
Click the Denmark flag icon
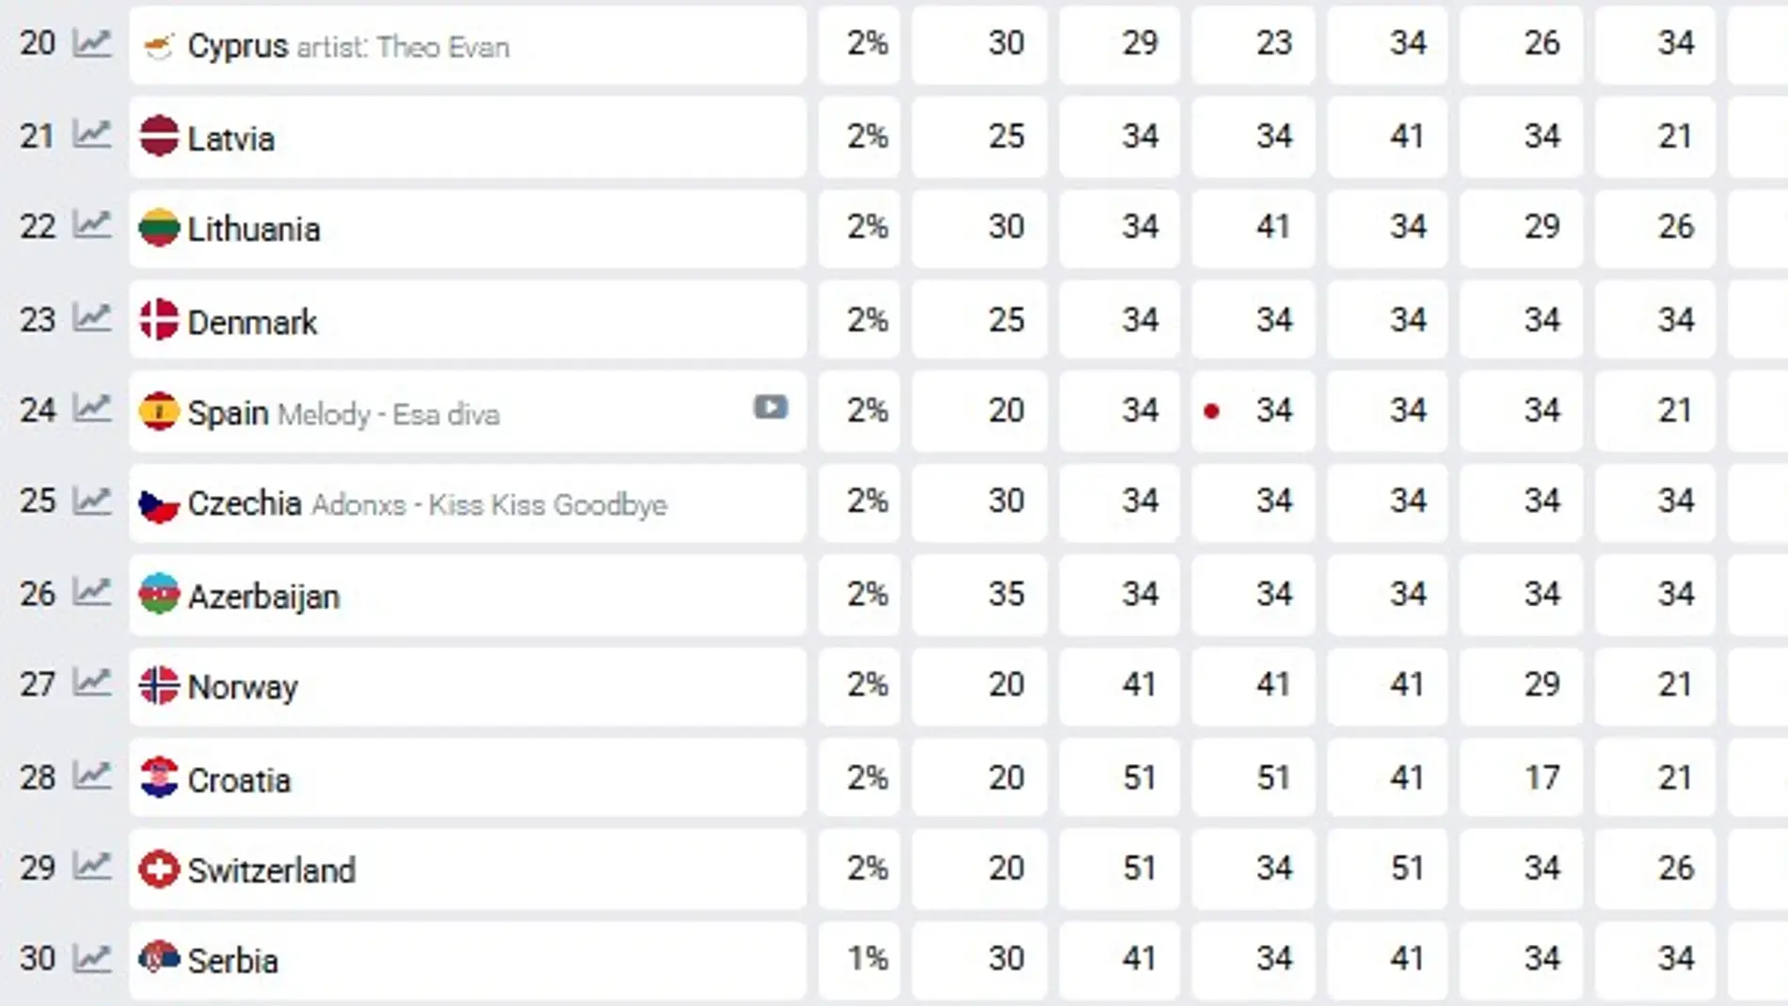tap(160, 319)
